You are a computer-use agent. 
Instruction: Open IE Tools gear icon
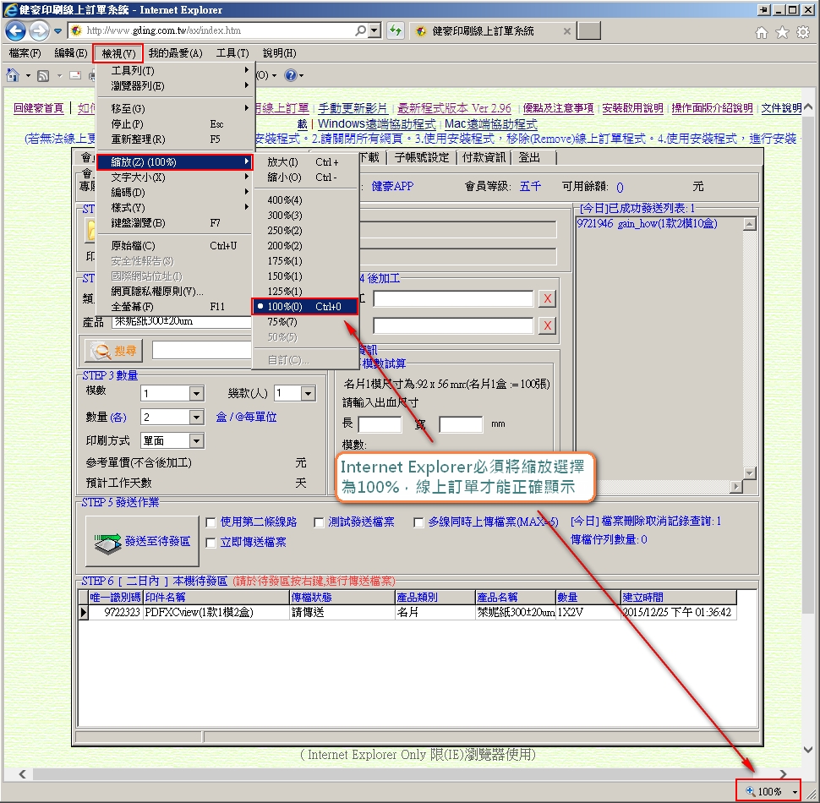(x=803, y=32)
